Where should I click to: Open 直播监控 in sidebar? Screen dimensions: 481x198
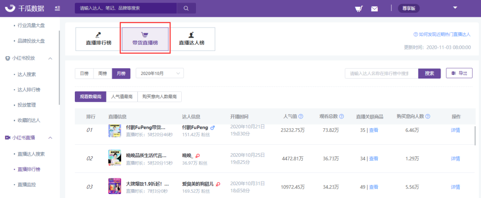click(x=27, y=184)
